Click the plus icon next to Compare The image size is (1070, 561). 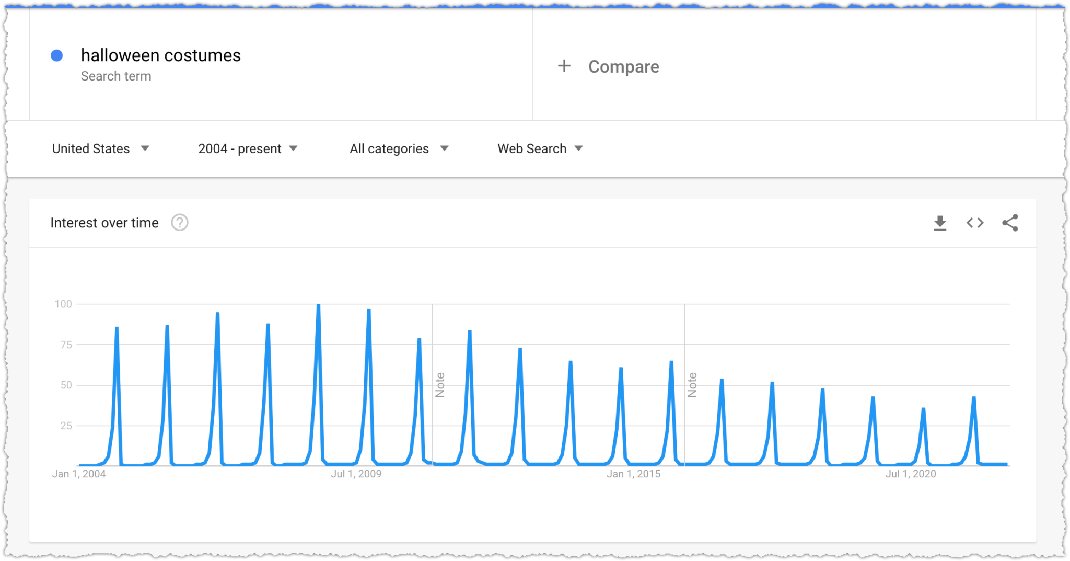564,66
